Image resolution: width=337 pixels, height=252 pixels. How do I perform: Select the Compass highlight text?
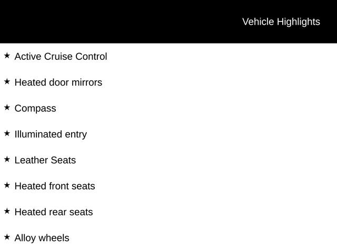click(35, 109)
